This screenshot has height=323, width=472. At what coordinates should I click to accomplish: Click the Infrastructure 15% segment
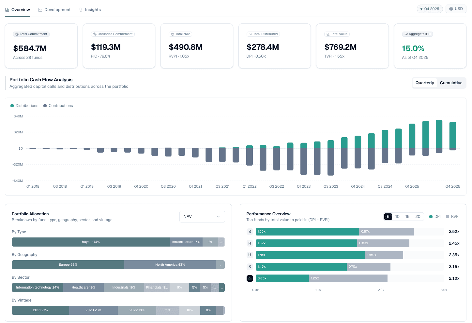(186, 242)
